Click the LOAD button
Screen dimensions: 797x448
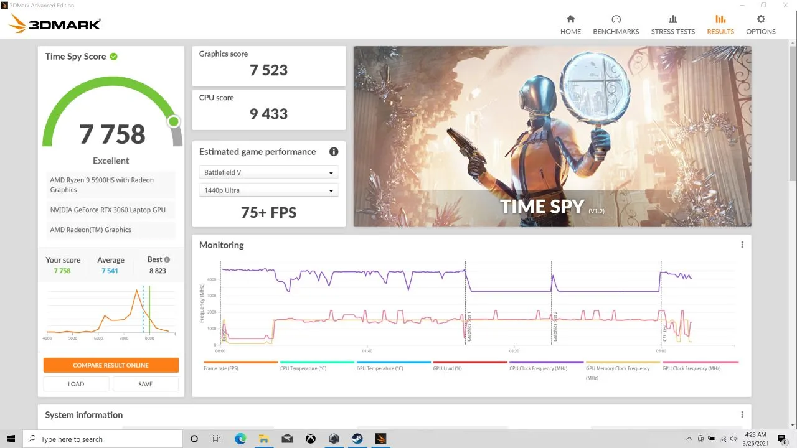[76, 384]
